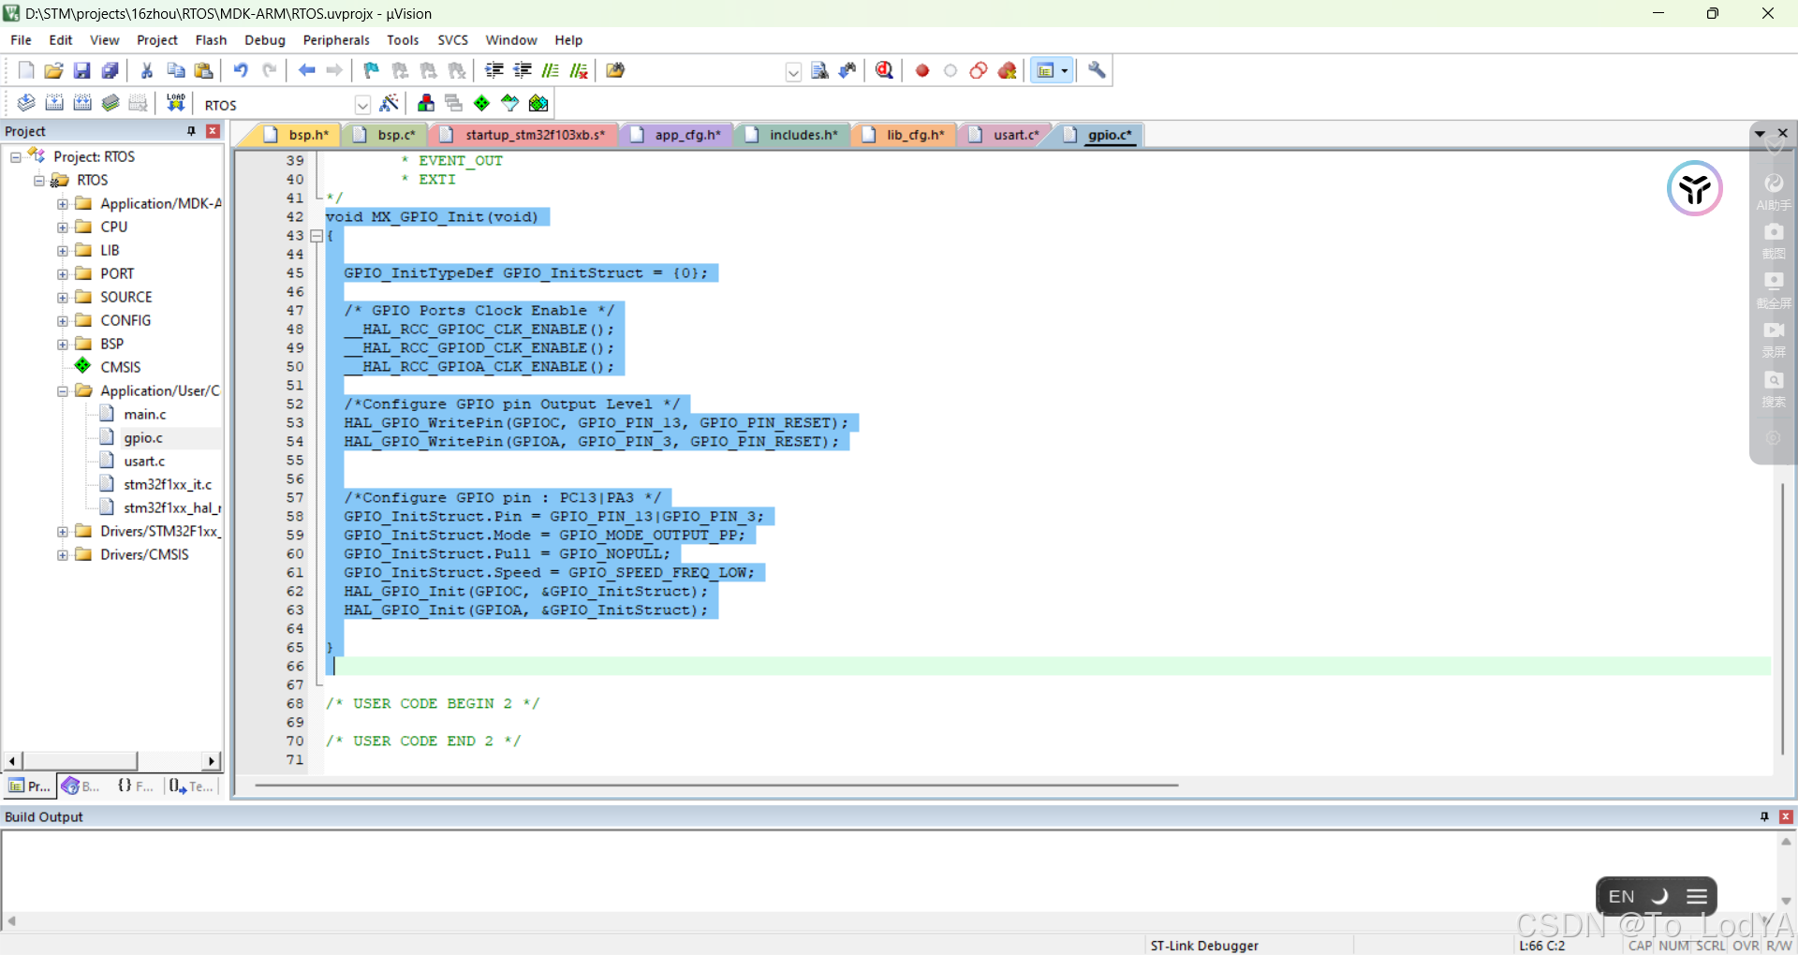Build the target files
The height and width of the screenshot is (955, 1798).
pos(54,103)
